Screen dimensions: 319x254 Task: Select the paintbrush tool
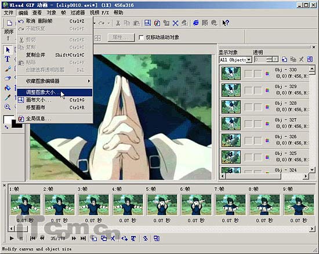tap(8, 69)
